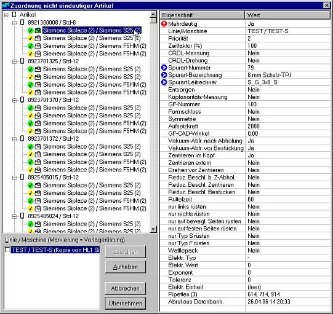Select yellow-check Siemens S25 row under 8923701372
333x314 pixels.
[x=92, y=154]
